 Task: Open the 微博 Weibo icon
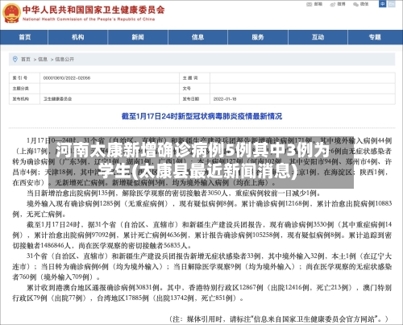click(x=333, y=4)
